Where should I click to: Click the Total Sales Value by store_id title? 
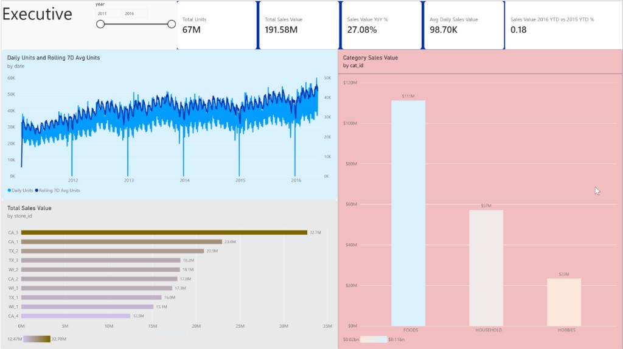(x=29, y=208)
